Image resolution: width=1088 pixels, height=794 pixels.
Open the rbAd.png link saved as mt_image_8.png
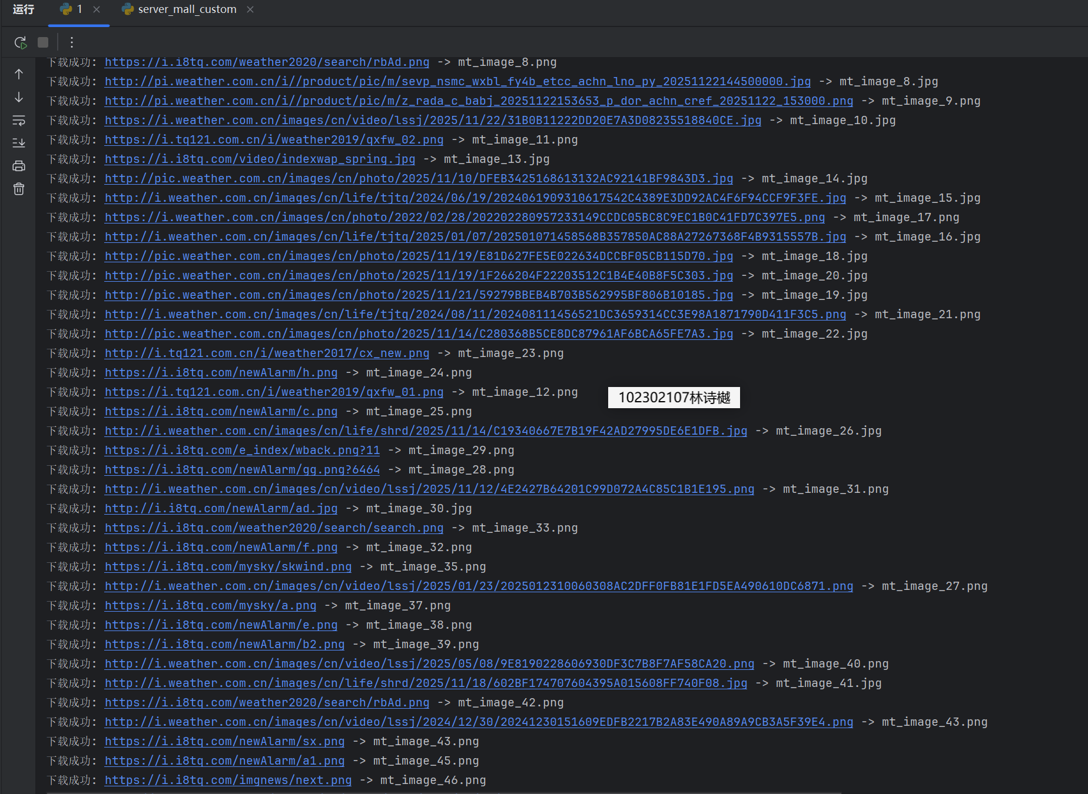point(267,62)
